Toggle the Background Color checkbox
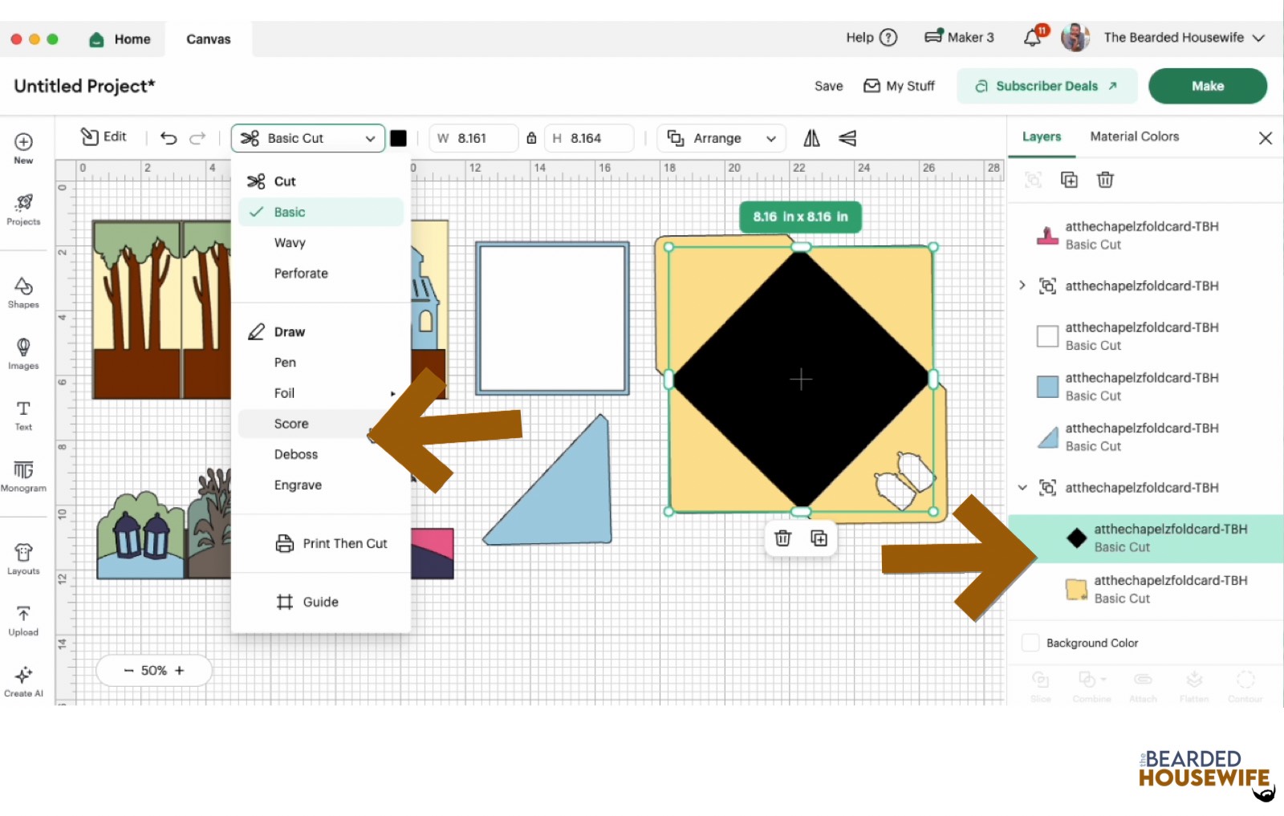Viewport: 1284px width, 816px height. [1030, 643]
